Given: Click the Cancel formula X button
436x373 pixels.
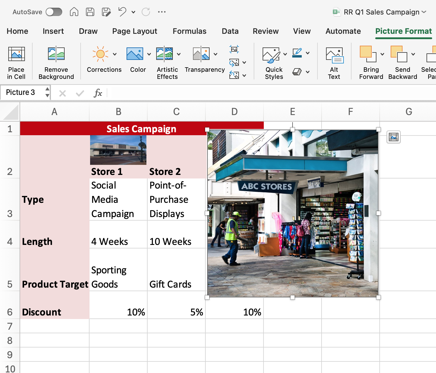Looking at the screenshot, I should pos(63,93).
